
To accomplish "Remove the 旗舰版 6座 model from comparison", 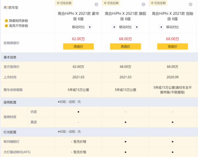I will (x=144, y=4).
